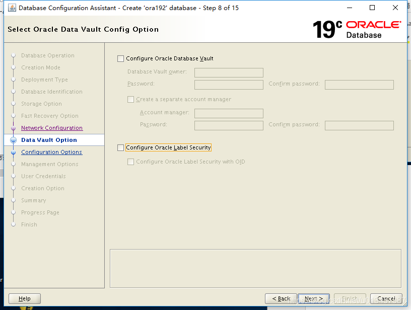This screenshot has width=411, height=310.
Task: Click Confirm password field for Vault owner
Action: (359, 85)
